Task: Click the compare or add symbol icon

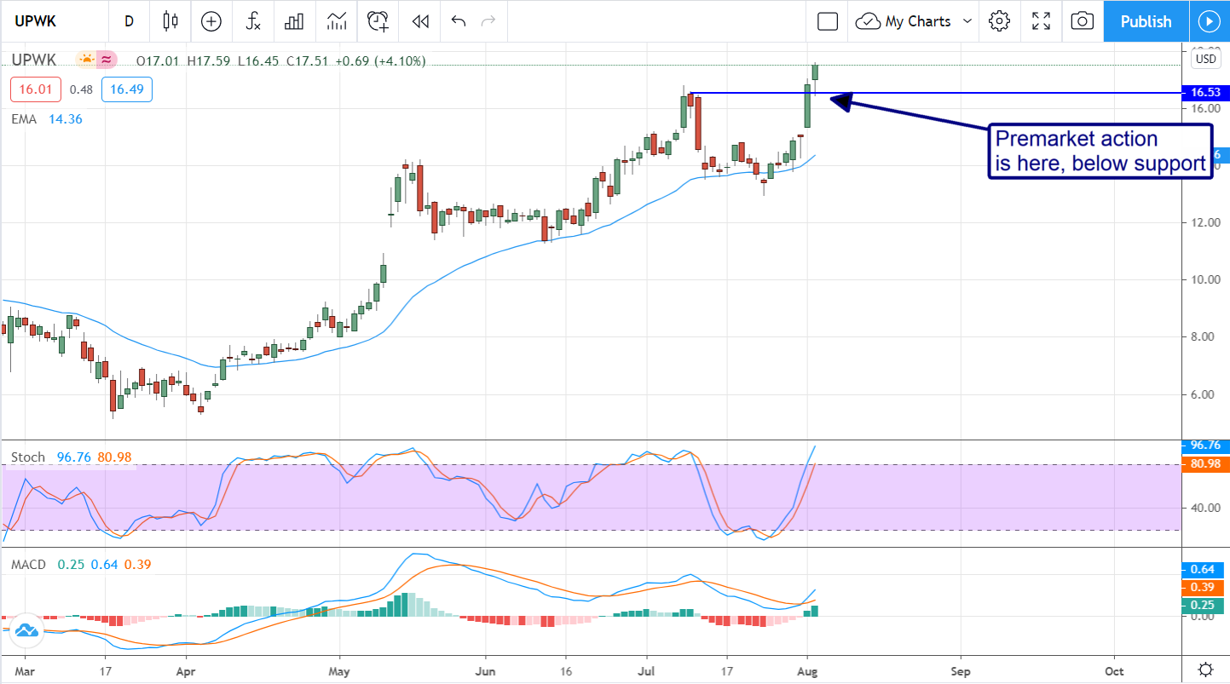Action: (211, 21)
